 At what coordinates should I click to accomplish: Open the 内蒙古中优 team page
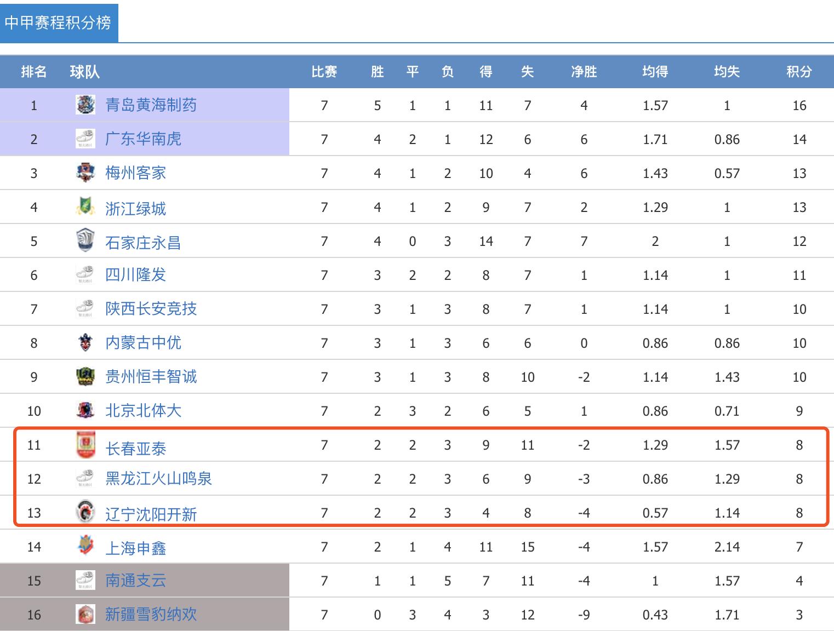click(144, 342)
